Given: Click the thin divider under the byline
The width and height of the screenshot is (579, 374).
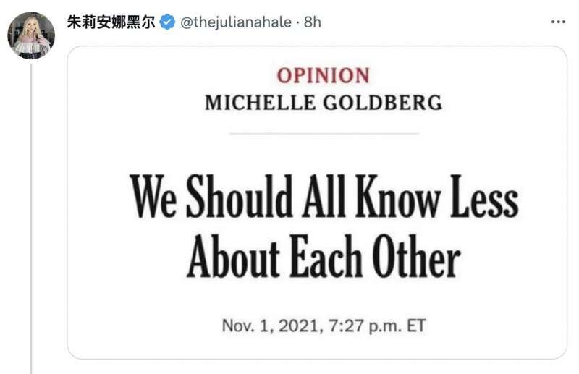Looking at the screenshot, I should (x=324, y=134).
